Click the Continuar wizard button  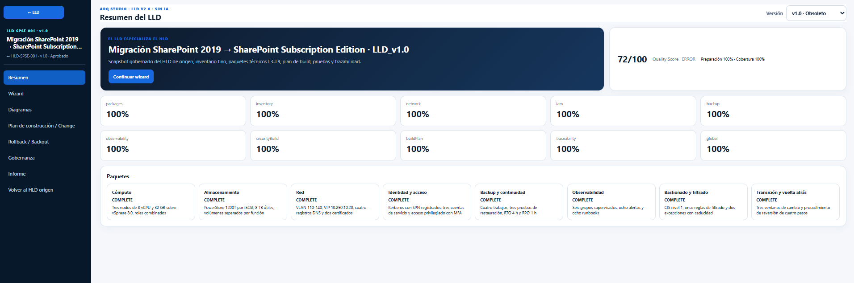[x=131, y=77]
